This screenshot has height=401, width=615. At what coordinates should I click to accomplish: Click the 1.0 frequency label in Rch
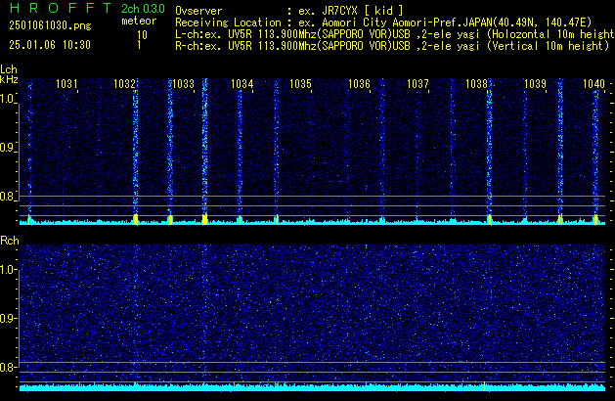tap(7, 270)
